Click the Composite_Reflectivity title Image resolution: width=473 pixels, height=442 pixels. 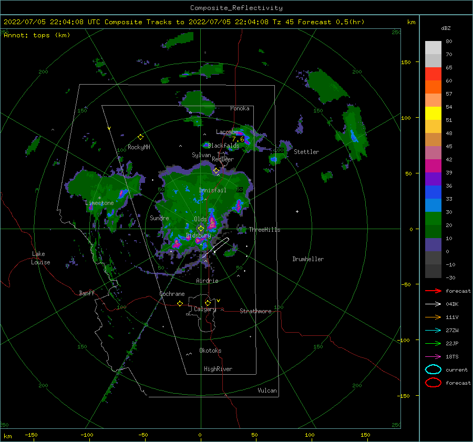pyautogui.click(x=236, y=8)
